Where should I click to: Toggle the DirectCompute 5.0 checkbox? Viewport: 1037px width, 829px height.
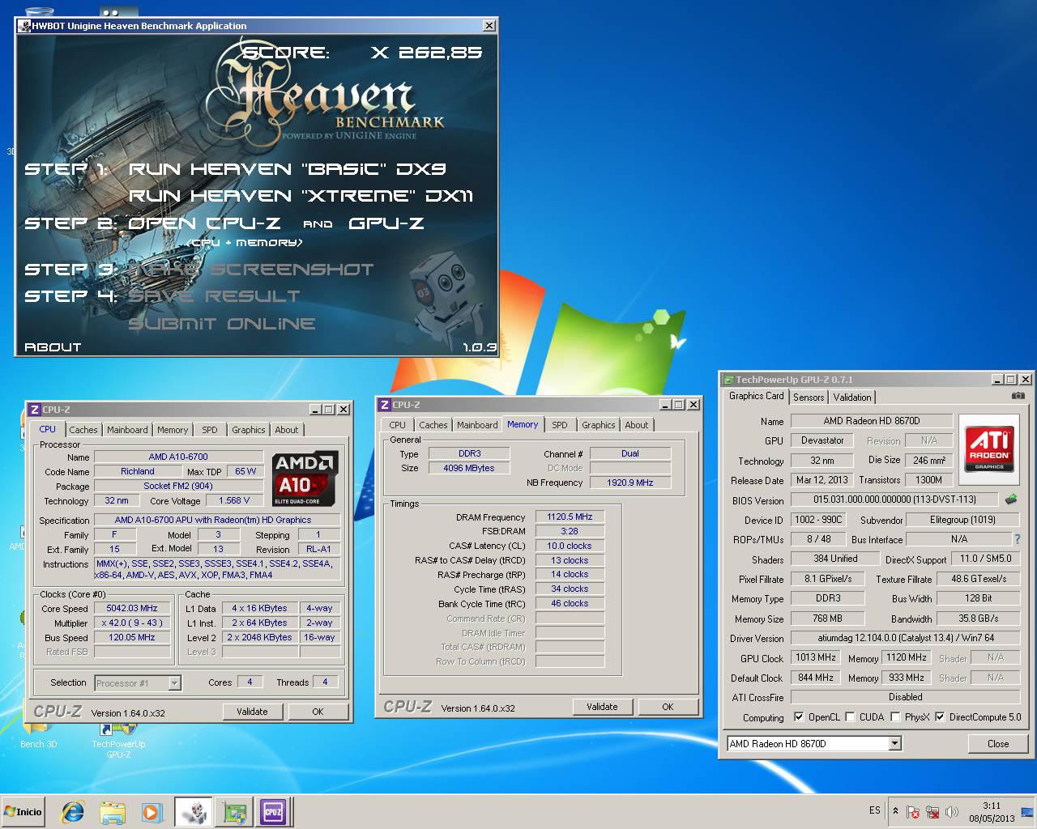click(940, 717)
